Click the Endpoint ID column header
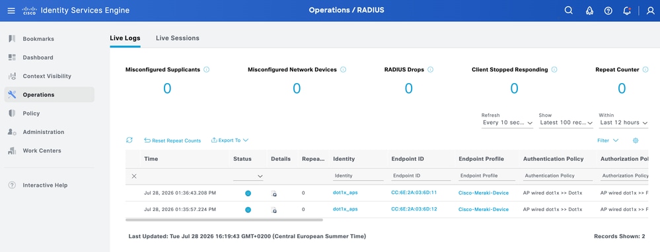The width and height of the screenshot is (660, 252). [408, 159]
